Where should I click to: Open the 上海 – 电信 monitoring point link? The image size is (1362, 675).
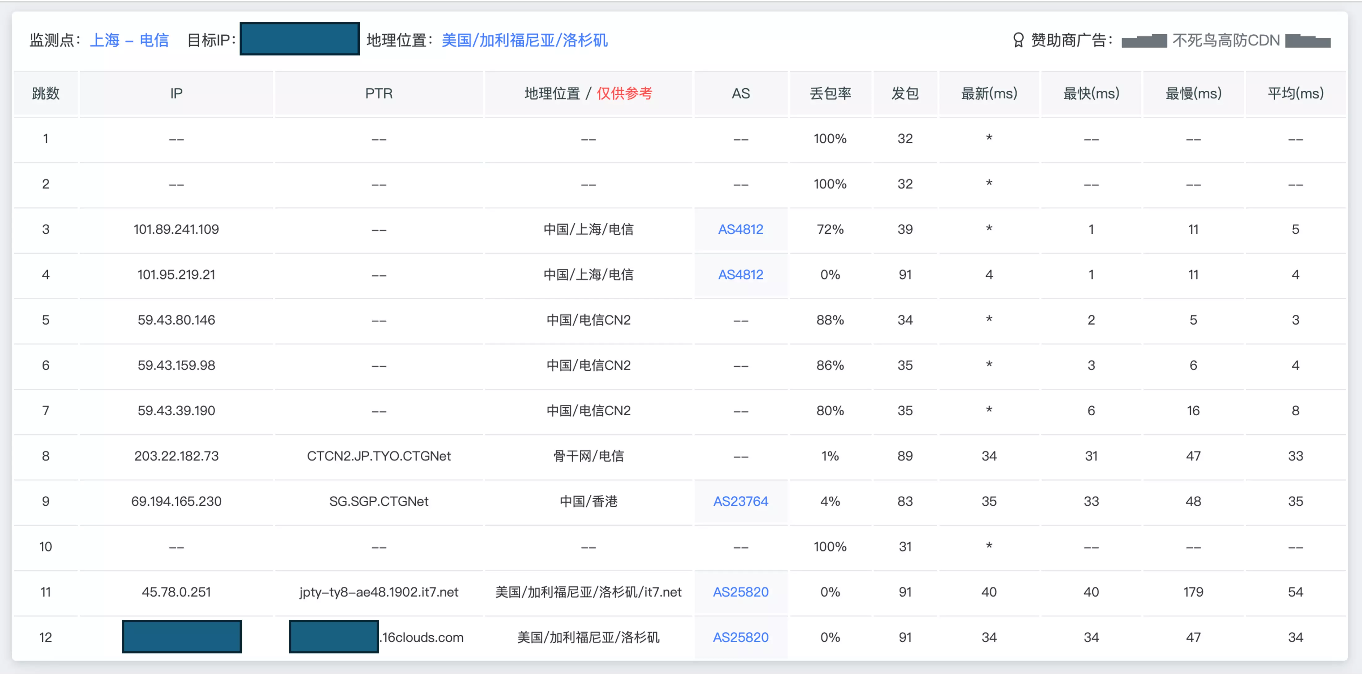(x=129, y=40)
